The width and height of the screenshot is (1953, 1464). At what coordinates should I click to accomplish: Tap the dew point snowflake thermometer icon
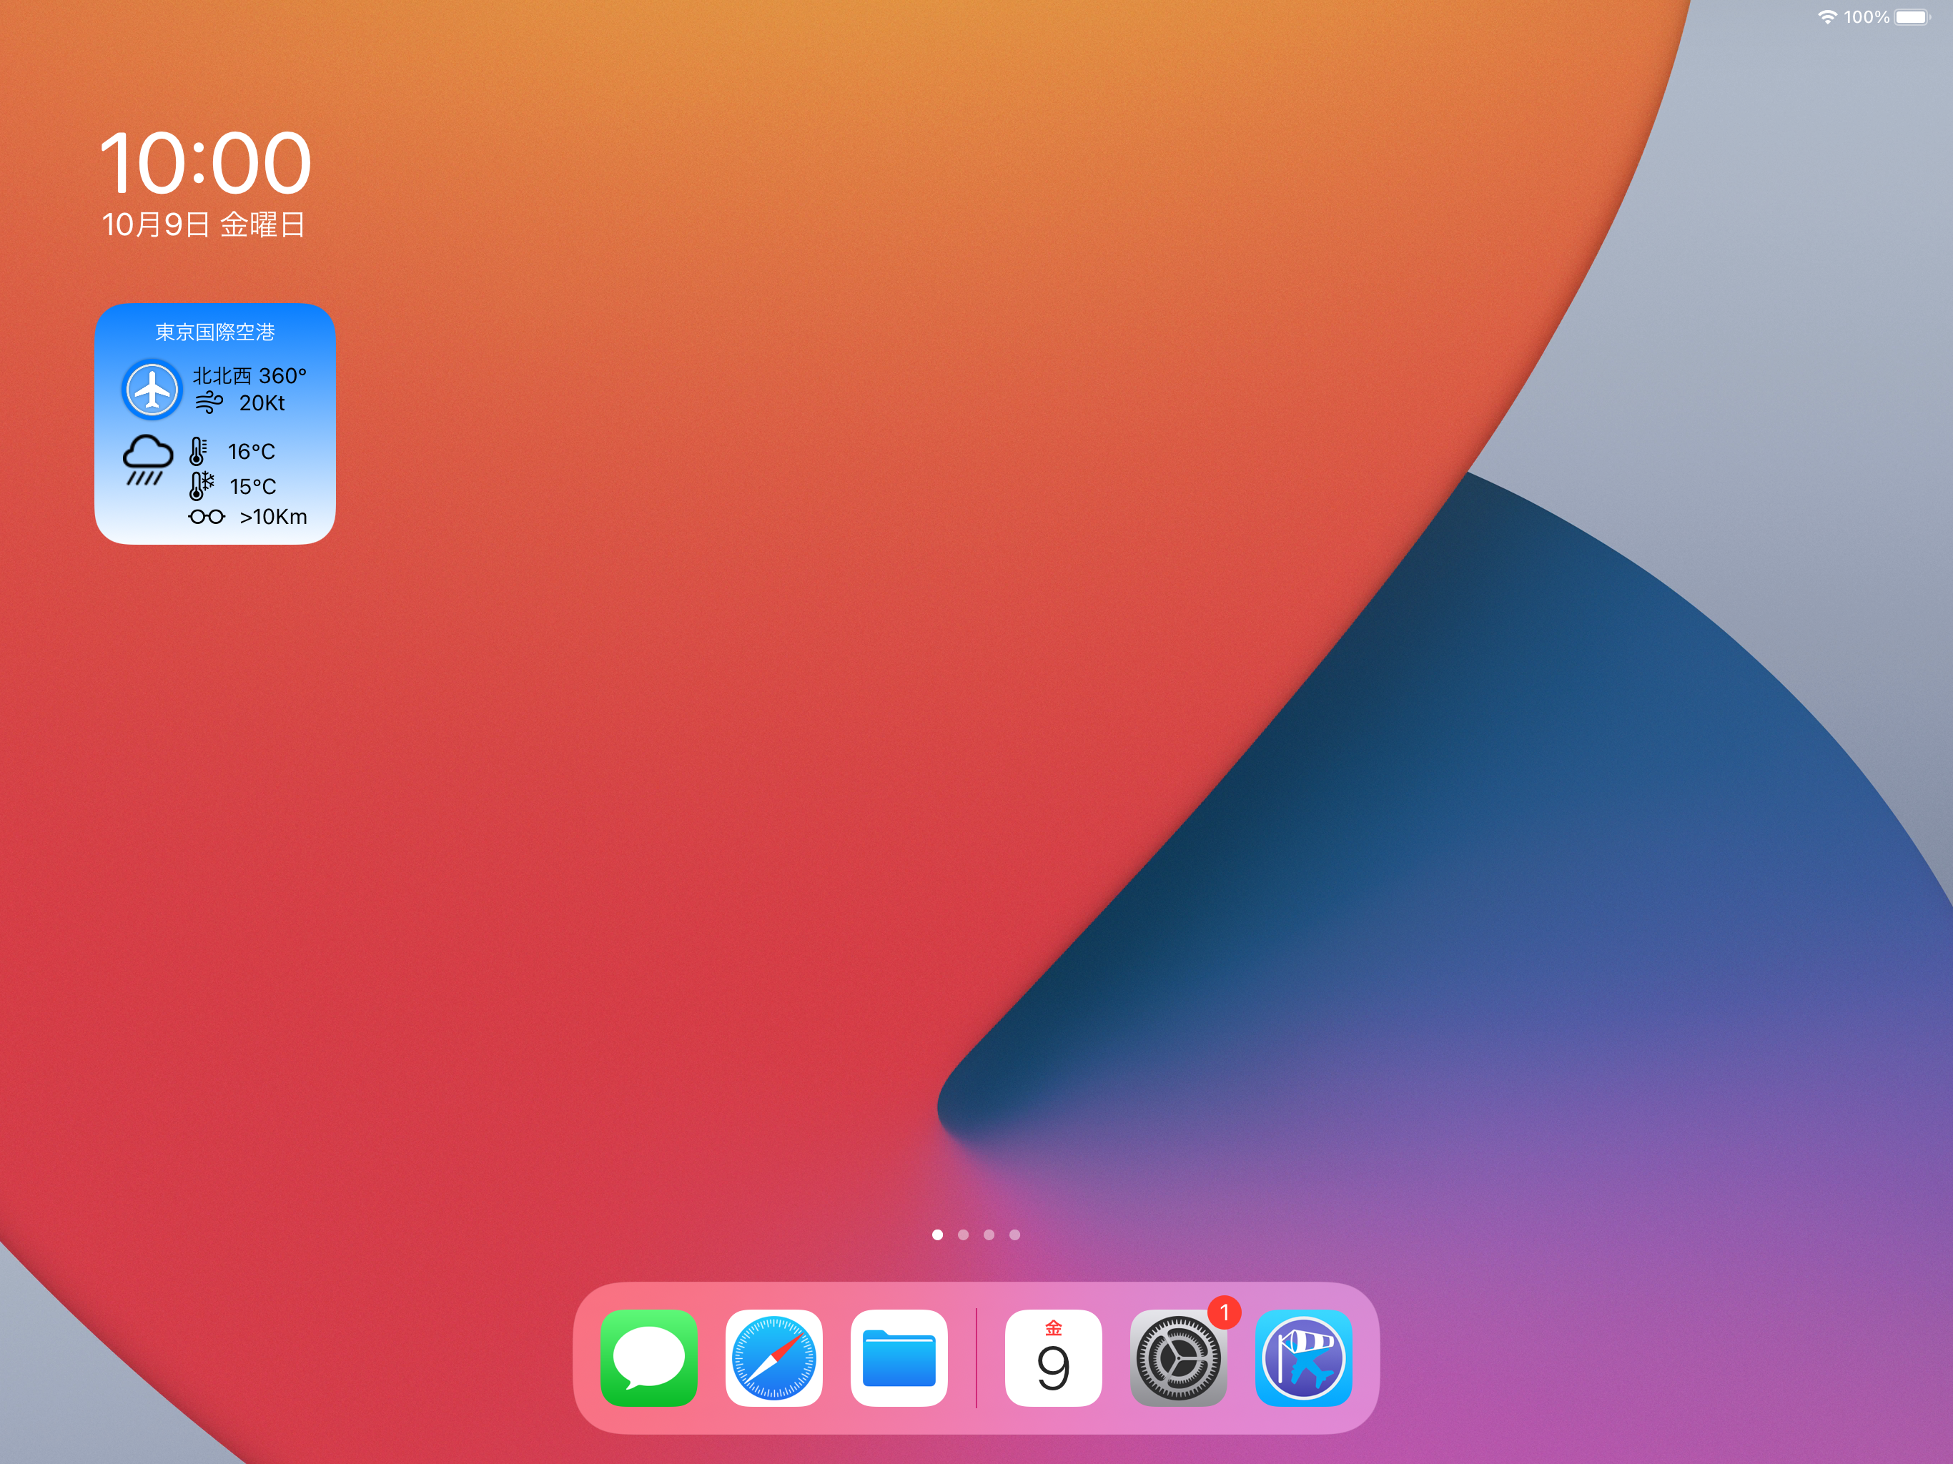pyautogui.click(x=200, y=485)
